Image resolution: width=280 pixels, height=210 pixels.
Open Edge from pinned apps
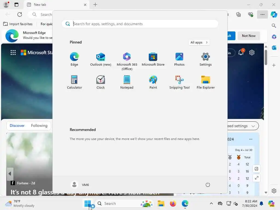click(74, 59)
